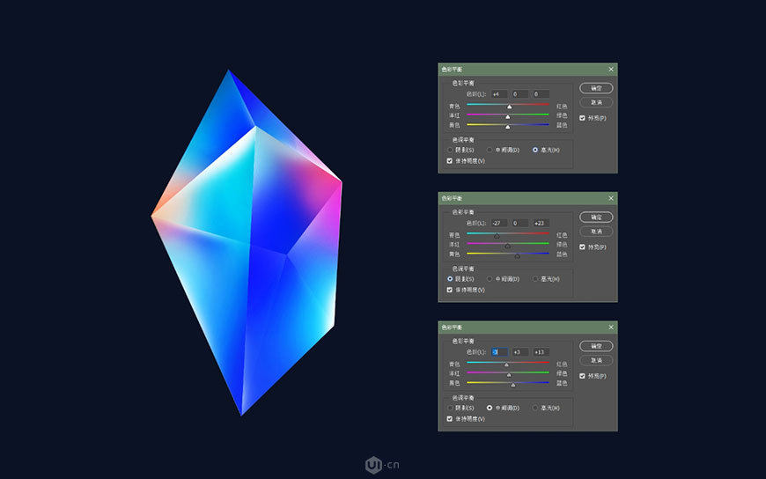The height and width of the screenshot is (479, 766).
Task: Click the UI.cn logo watermark
Action: [382, 464]
